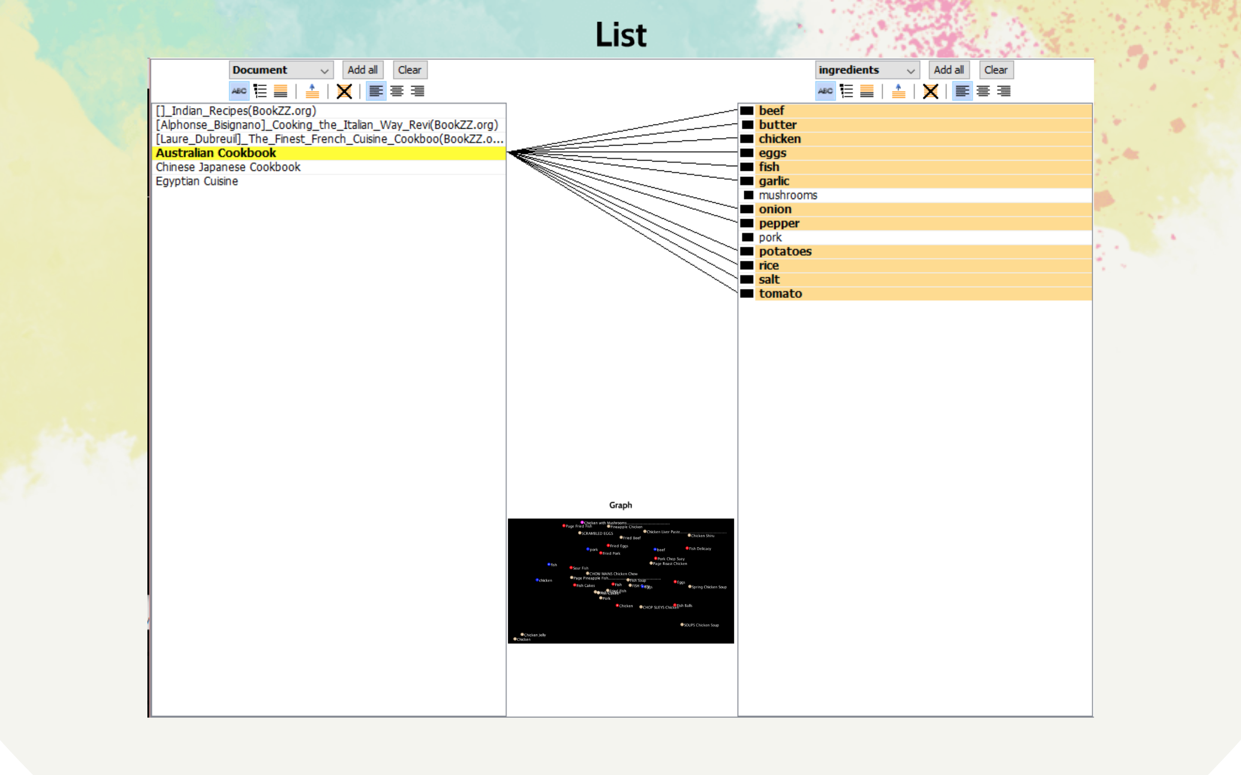The height and width of the screenshot is (775, 1241).
Task: Toggle alphabetical ABC sort in Document list
Action: pos(239,91)
